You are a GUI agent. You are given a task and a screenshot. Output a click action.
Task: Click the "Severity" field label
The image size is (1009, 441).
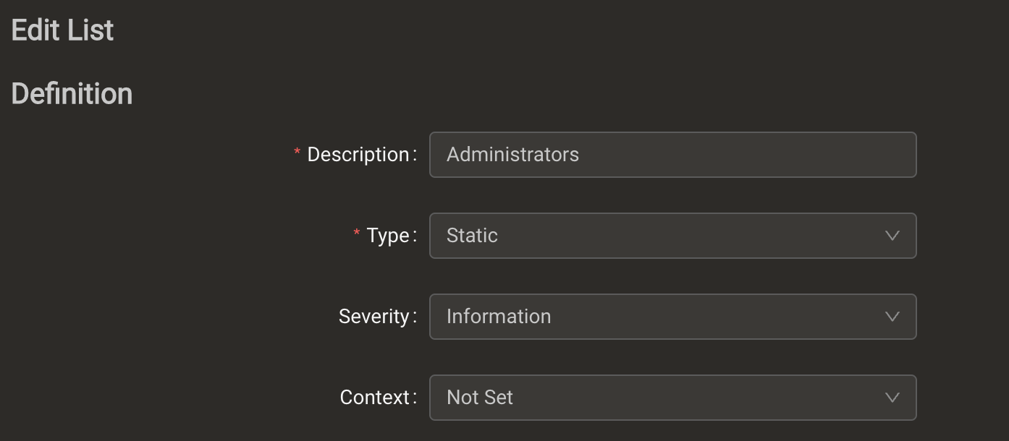tap(374, 317)
